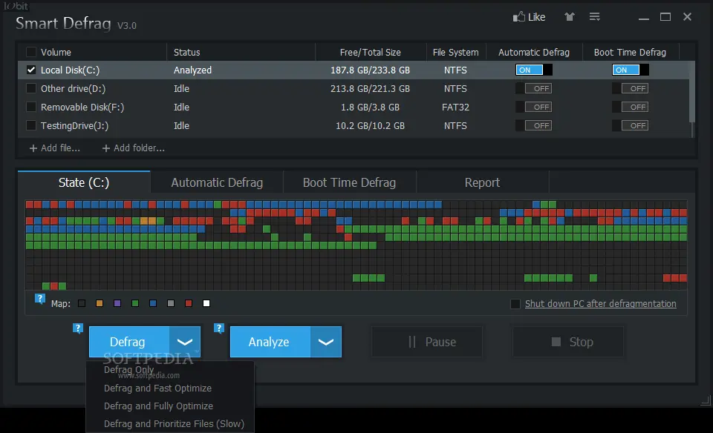Click the window resize grip corner

(x=706, y=400)
